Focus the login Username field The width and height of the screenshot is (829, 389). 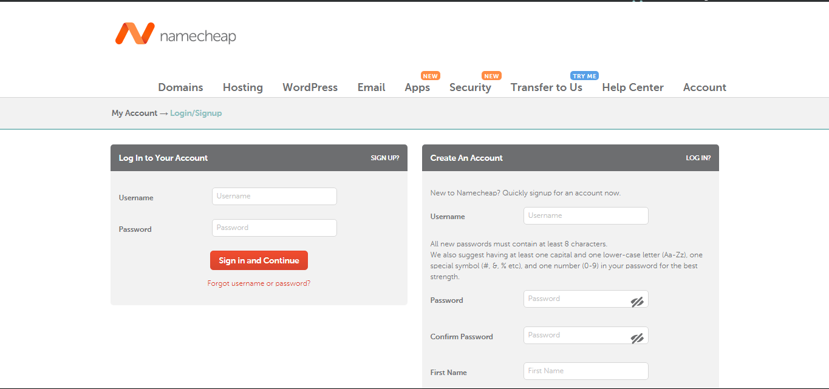pyautogui.click(x=275, y=196)
